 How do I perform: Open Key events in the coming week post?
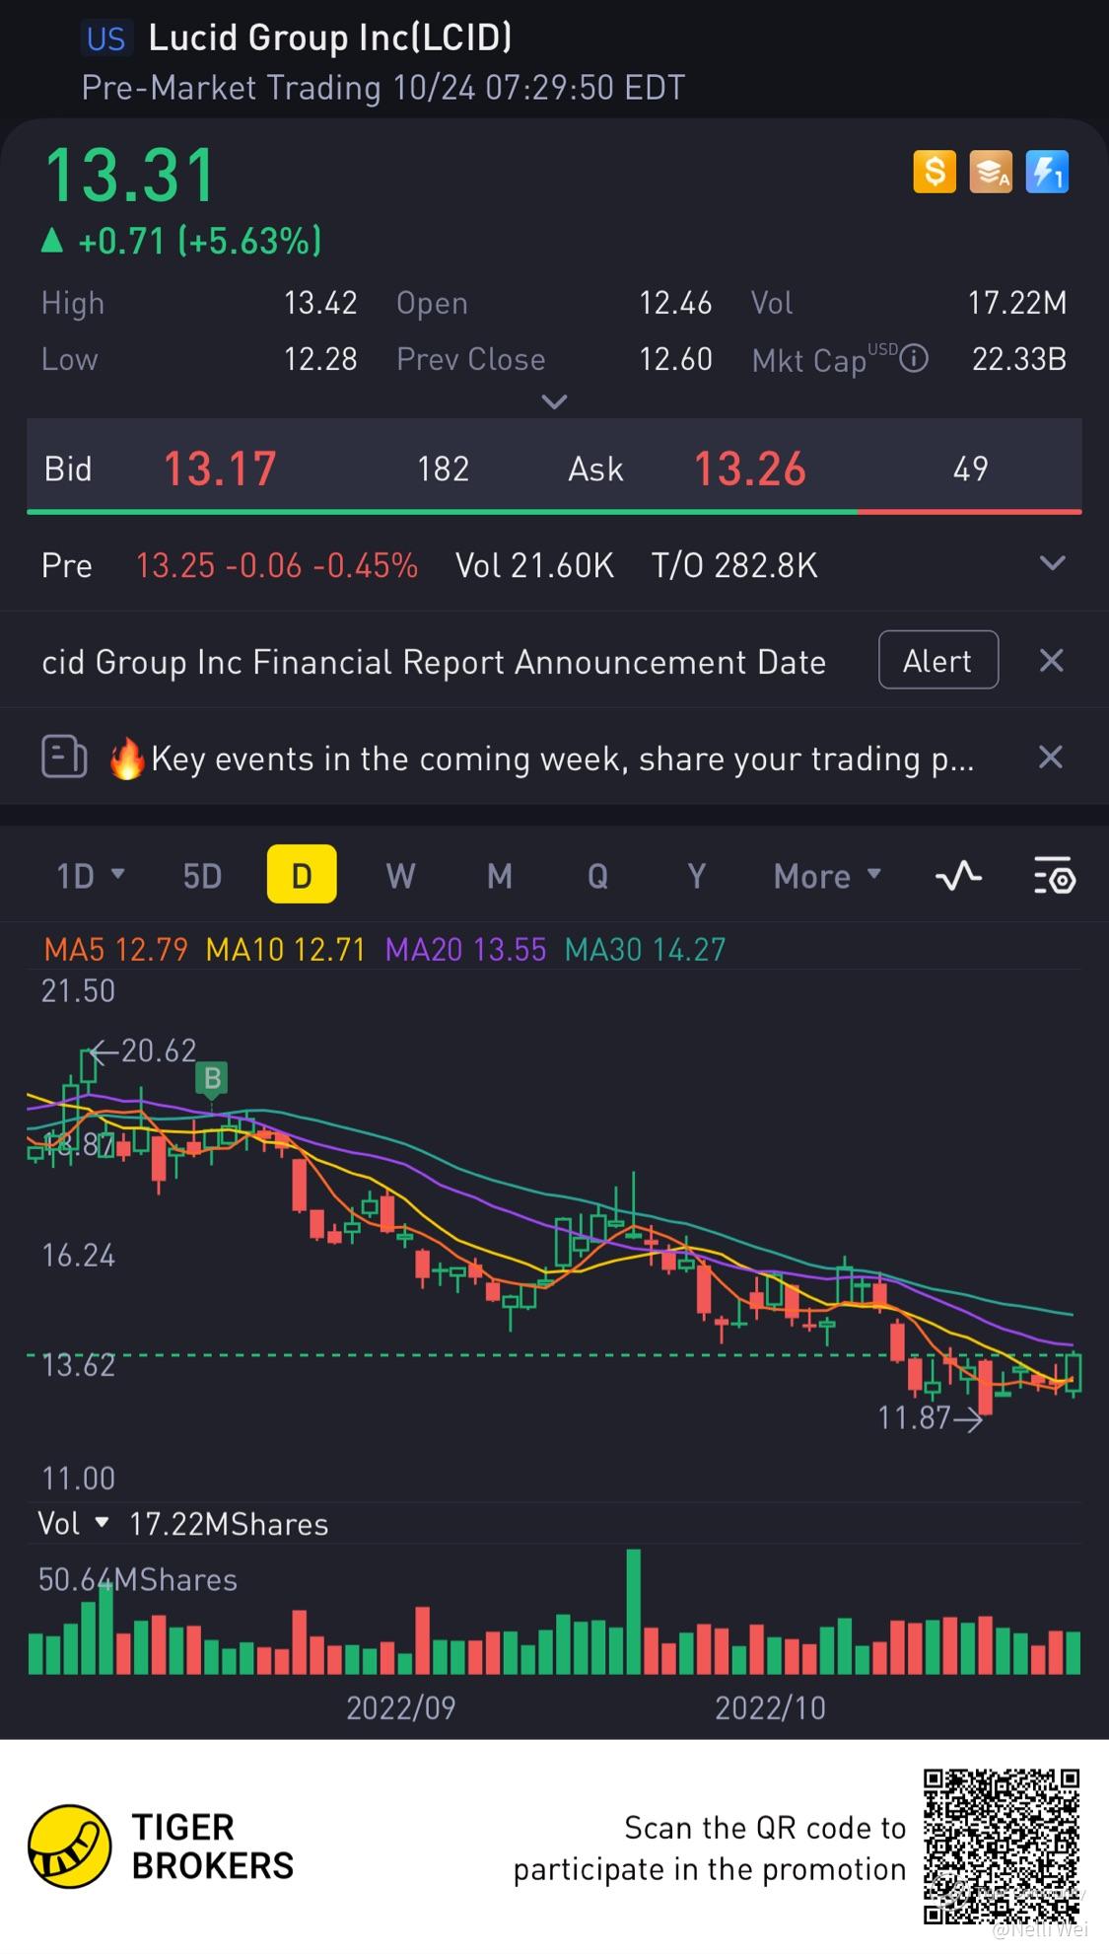(x=562, y=759)
